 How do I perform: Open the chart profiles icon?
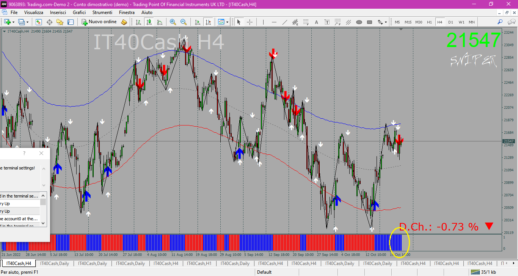[x=21, y=22]
